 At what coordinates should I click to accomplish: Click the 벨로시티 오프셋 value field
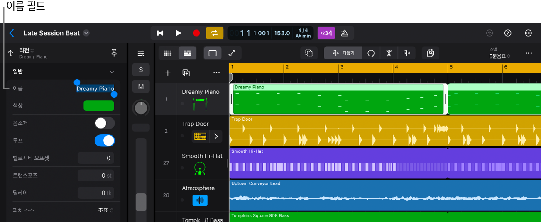point(95,158)
